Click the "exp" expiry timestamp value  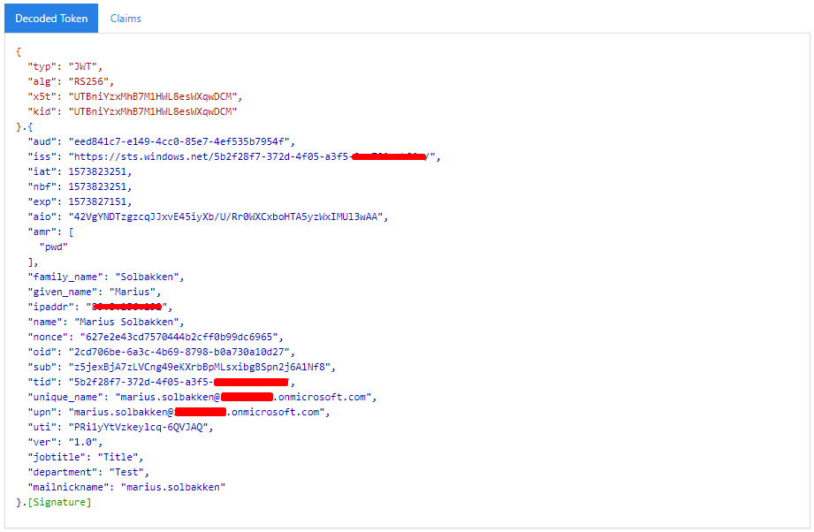(101, 201)
